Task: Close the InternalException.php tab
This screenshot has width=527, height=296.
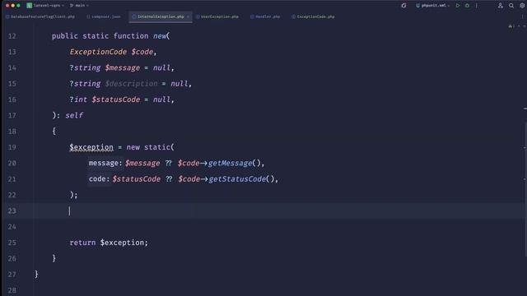Action: 189,16
